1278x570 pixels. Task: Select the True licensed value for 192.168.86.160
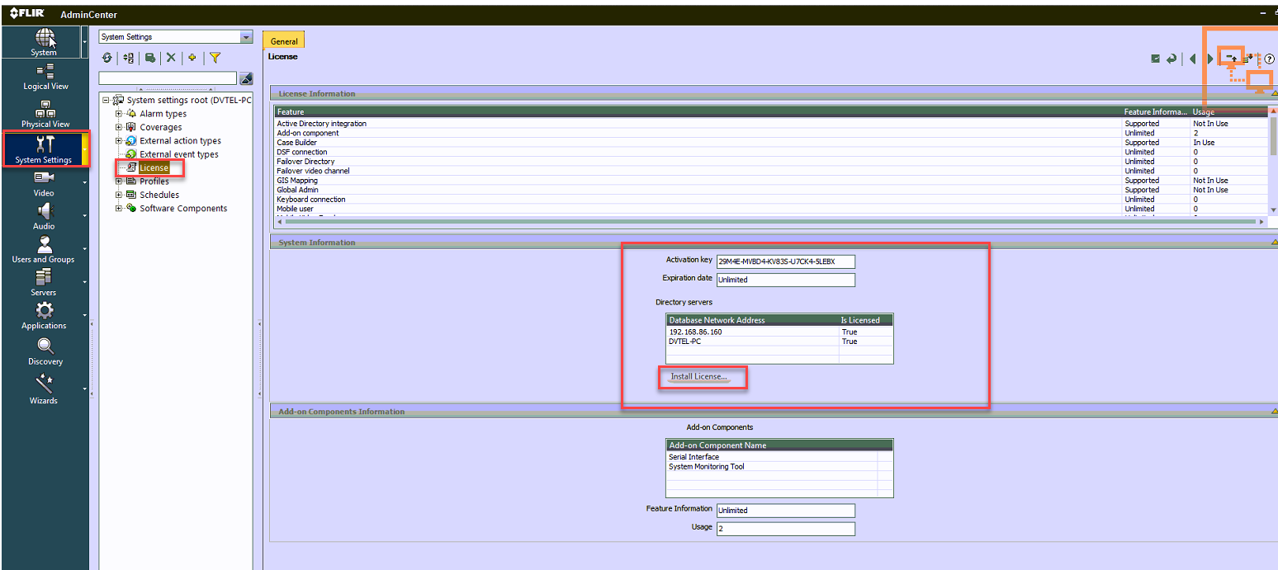pos(850,332)
